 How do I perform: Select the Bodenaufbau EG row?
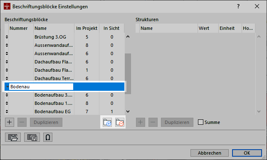point(64,112)
